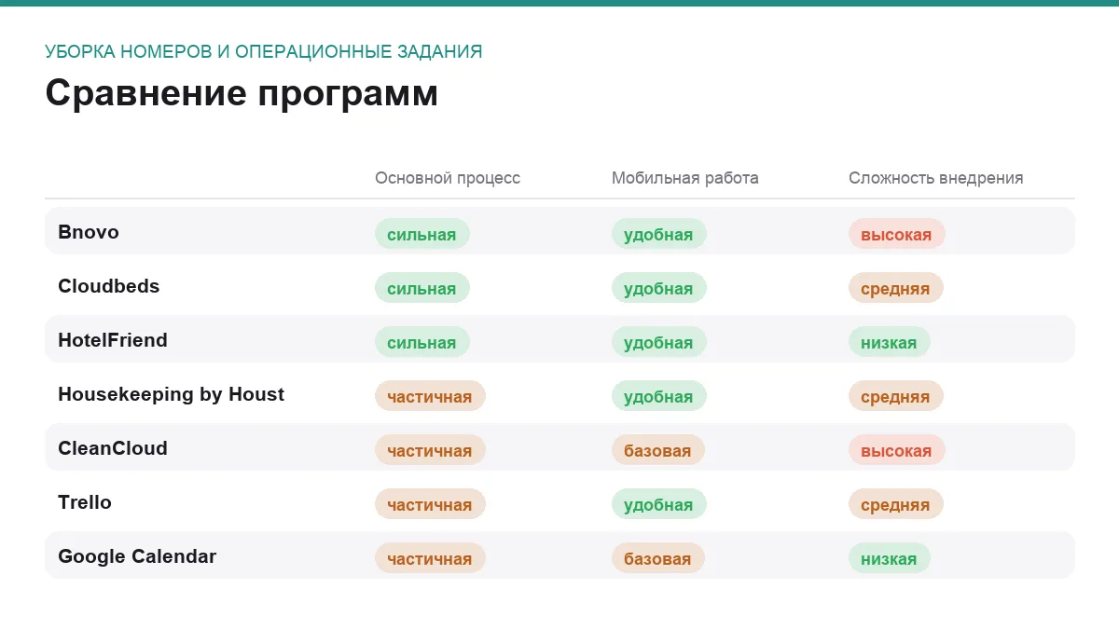Click 'высокая' badge in the Bnovo row
This screenshot has height=630, width=1119.
(x=897, y=234)
